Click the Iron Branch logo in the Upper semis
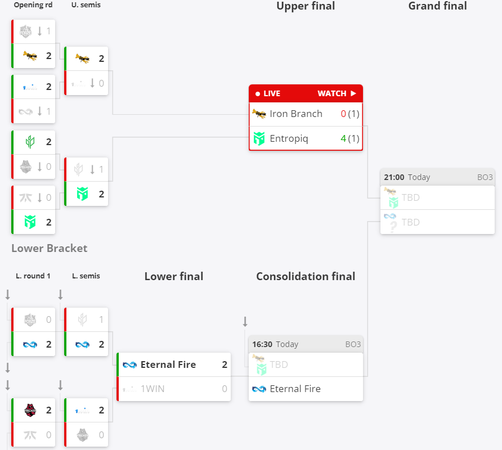 (x=83, y=58)
